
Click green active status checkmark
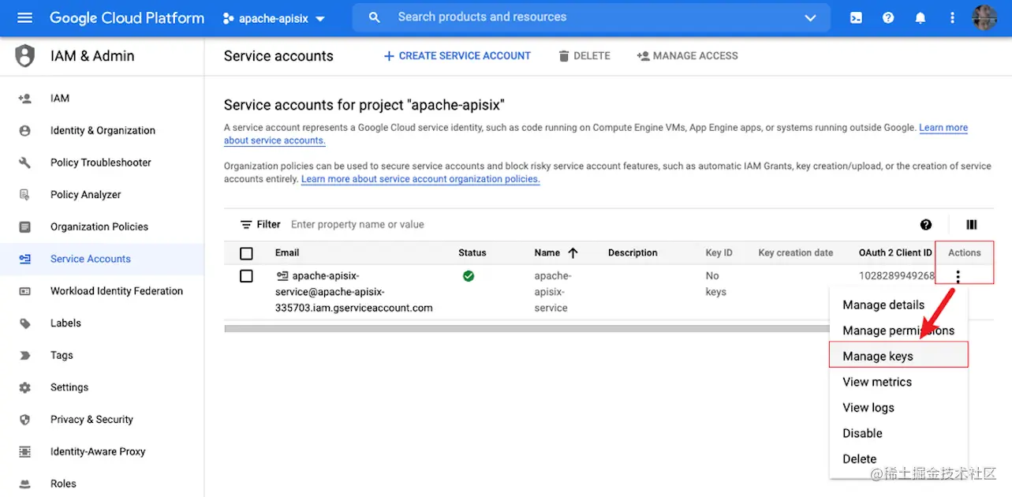[469, 276]
